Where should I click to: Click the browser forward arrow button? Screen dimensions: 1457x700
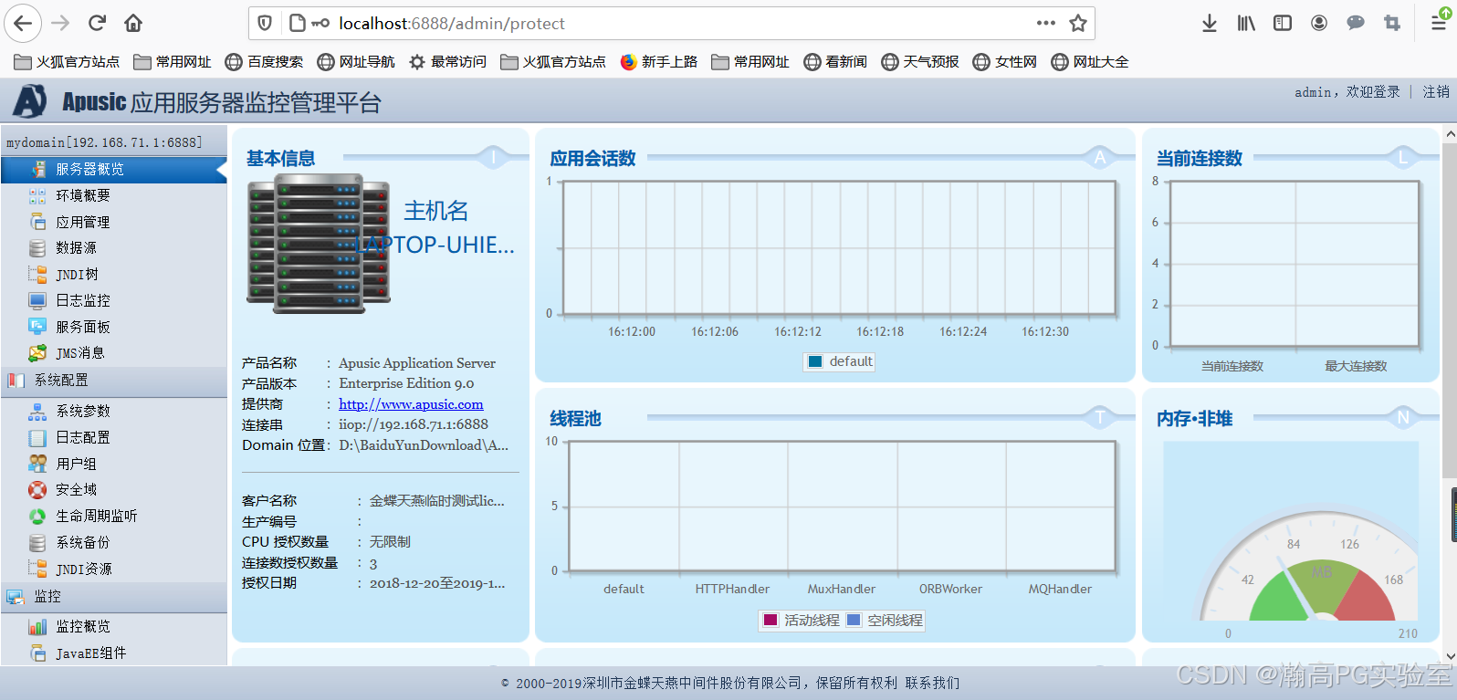click(x=60, y=23)
